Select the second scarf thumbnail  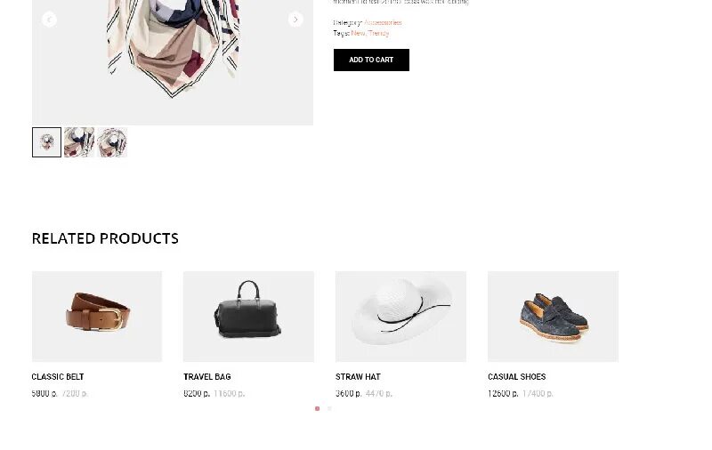pyautogui.click(x=79, y=142)
